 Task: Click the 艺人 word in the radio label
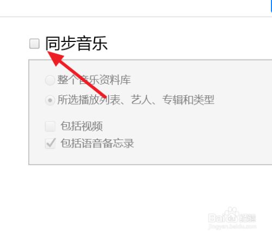click(141, 100)
